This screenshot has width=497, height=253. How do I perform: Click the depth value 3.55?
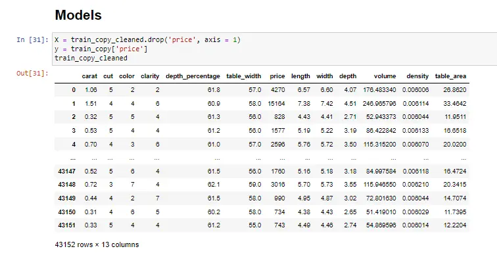[350, 184]
